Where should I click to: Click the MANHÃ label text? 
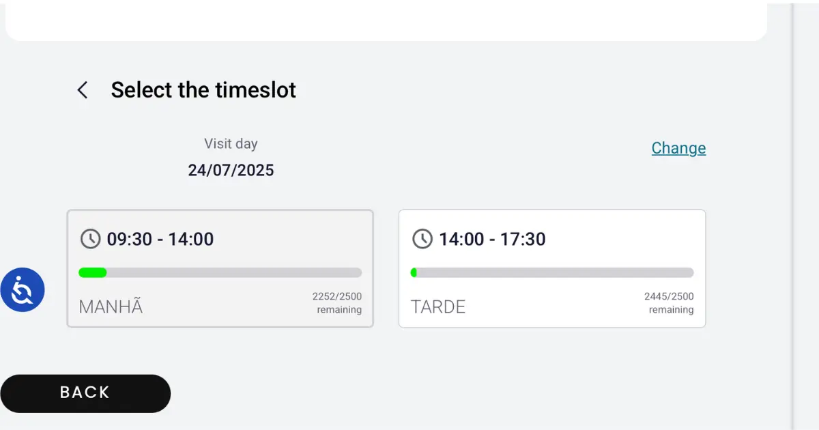[x=111, y=306]
